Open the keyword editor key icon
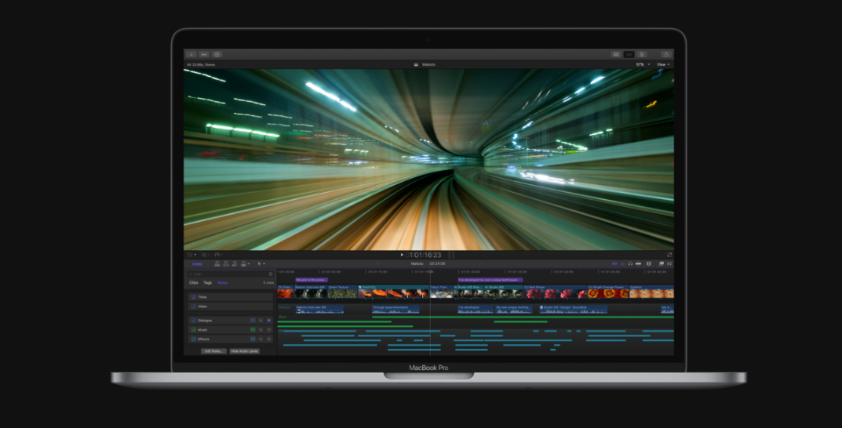Image resolution: width=842 pixels, height=428 pixels. point(203,54)
